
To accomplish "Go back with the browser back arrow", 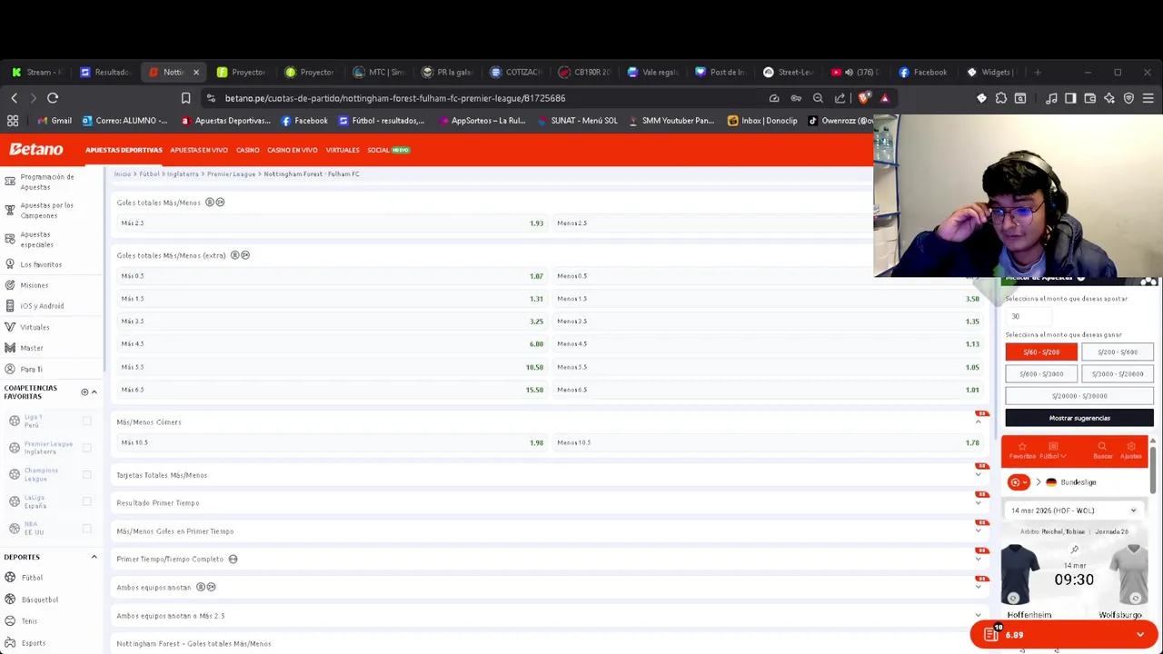I will pos(15,98).
